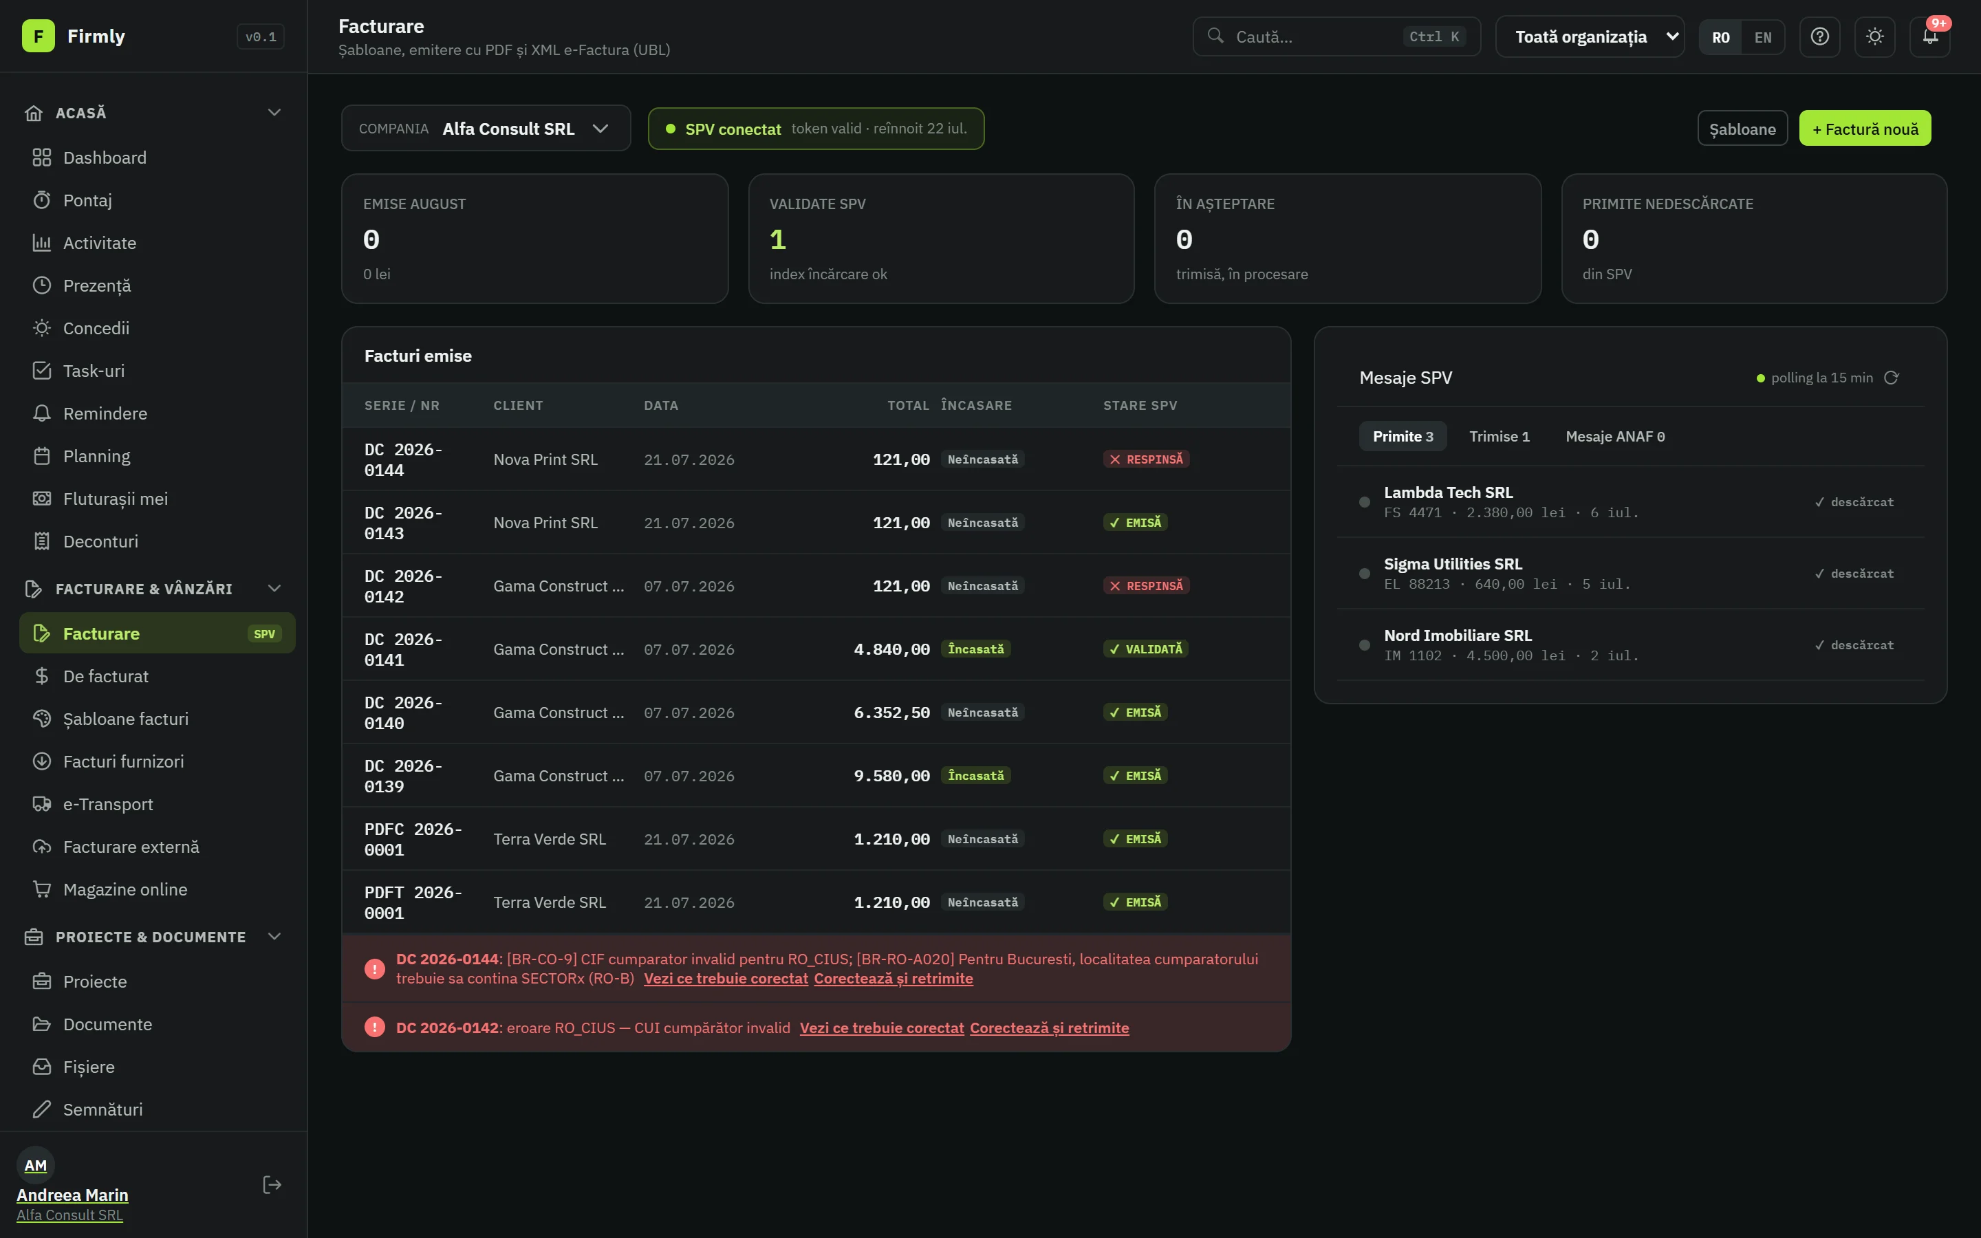Open Facturare in the sidebar
Viewport: 1981px width, 1238px height.
point(157,633)
